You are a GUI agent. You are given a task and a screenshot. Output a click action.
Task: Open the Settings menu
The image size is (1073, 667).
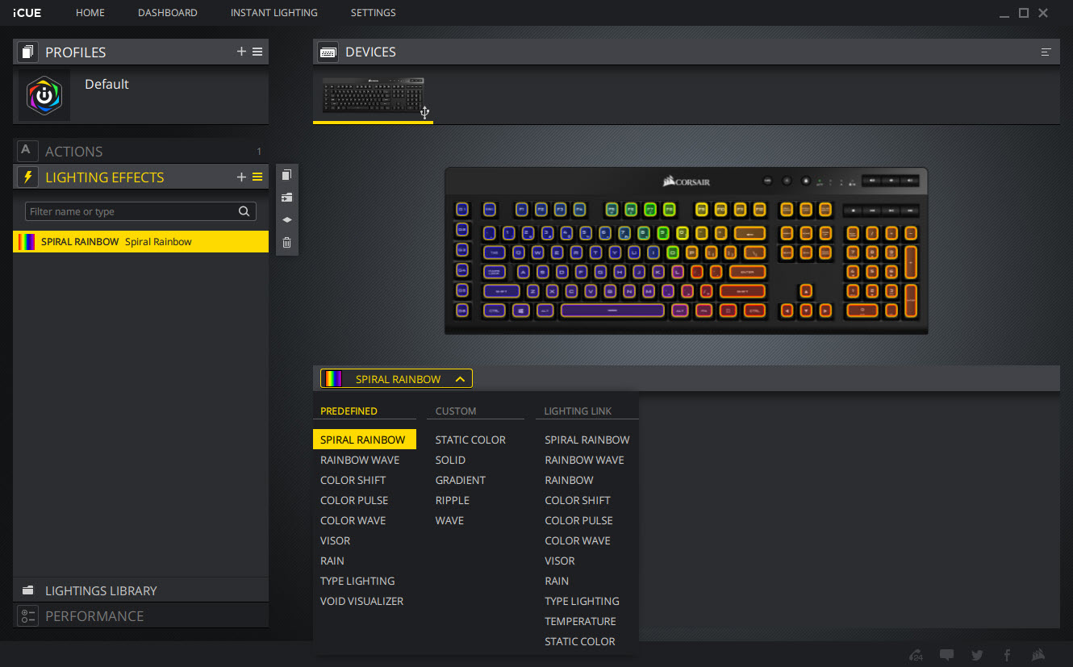click(x=374, y=13)
